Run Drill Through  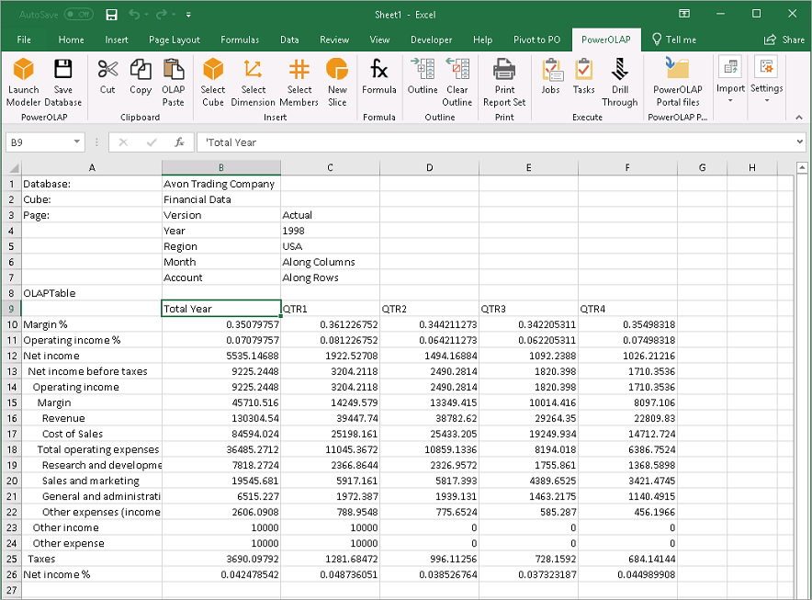click(x=619, y=82)
